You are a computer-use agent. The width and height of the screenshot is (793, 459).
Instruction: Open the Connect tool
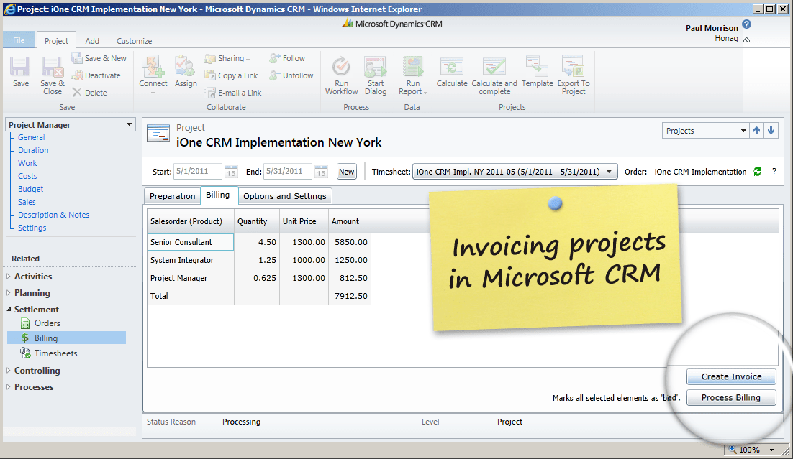tap(153, 75)
